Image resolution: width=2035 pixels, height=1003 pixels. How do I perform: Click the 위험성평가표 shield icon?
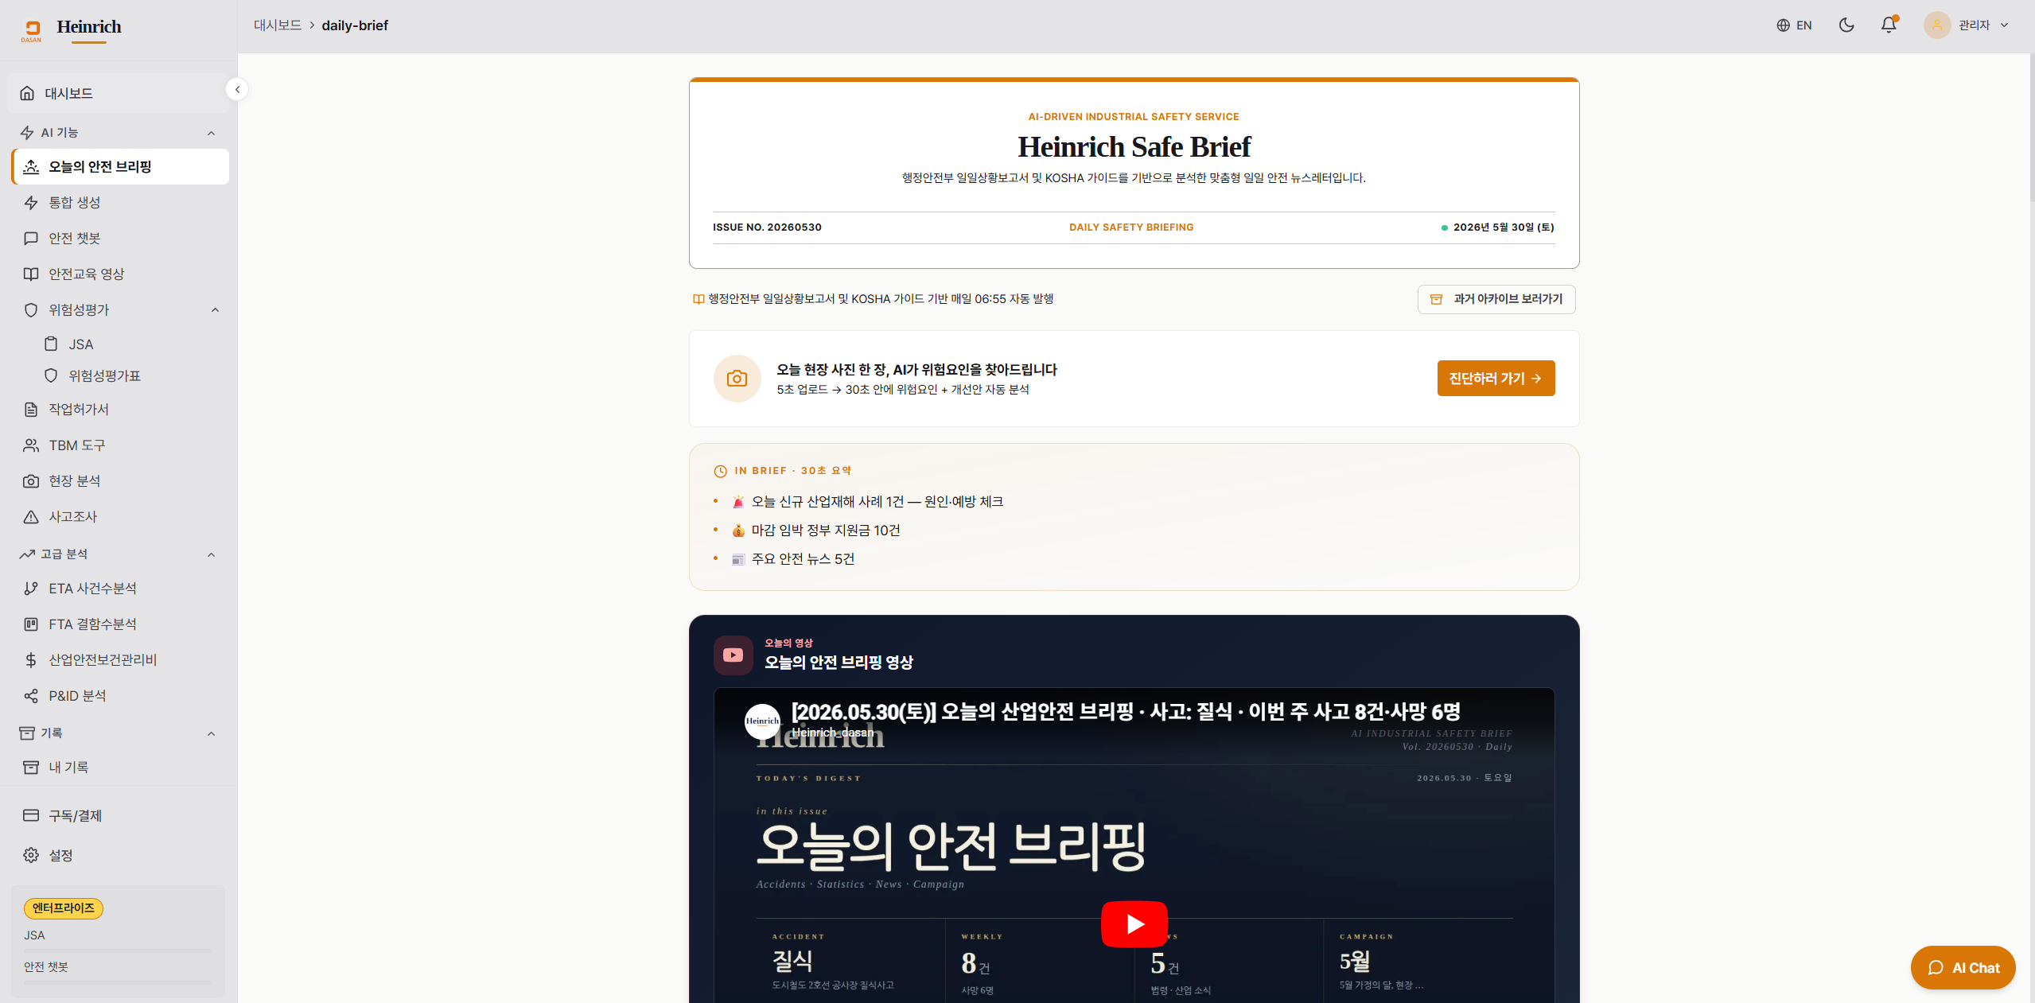51,375
